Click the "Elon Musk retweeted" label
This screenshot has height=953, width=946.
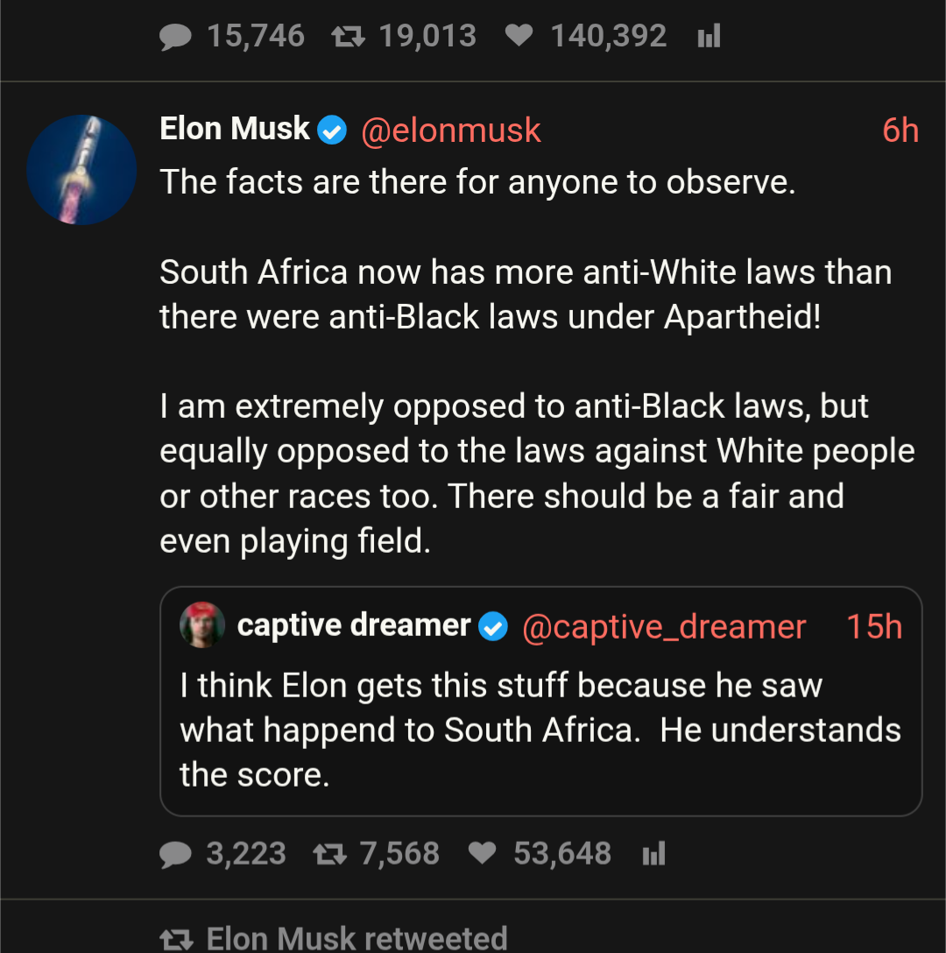[x=357, y=938]
